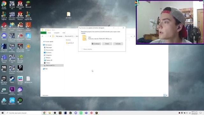
Task: Select the TIA Portal V16 desktop icon
Action: 12,5
